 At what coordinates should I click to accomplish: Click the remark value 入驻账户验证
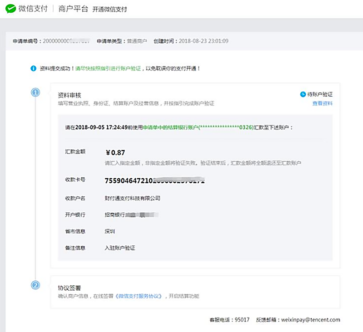[x=120, y=248]
